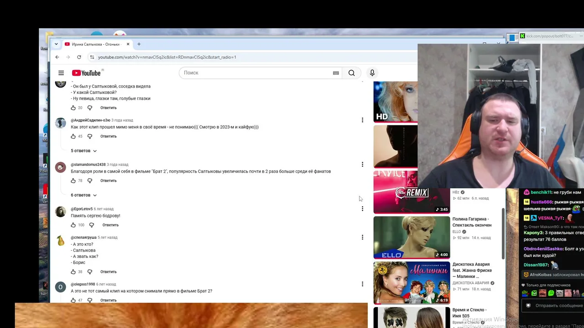Go back one page in Chrome

tap(57, 57)
